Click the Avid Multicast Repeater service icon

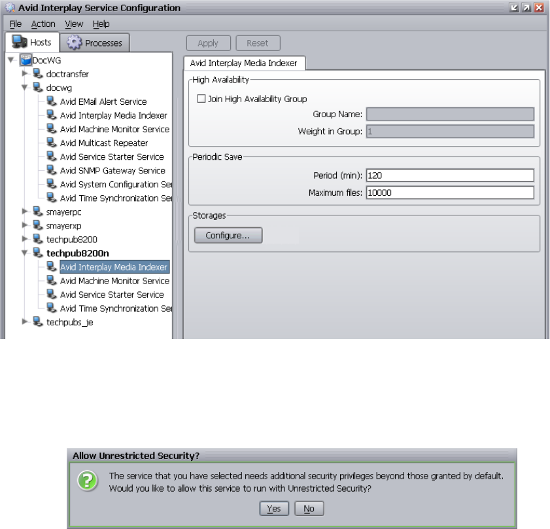pyautogui.click(x=52, y=143)
